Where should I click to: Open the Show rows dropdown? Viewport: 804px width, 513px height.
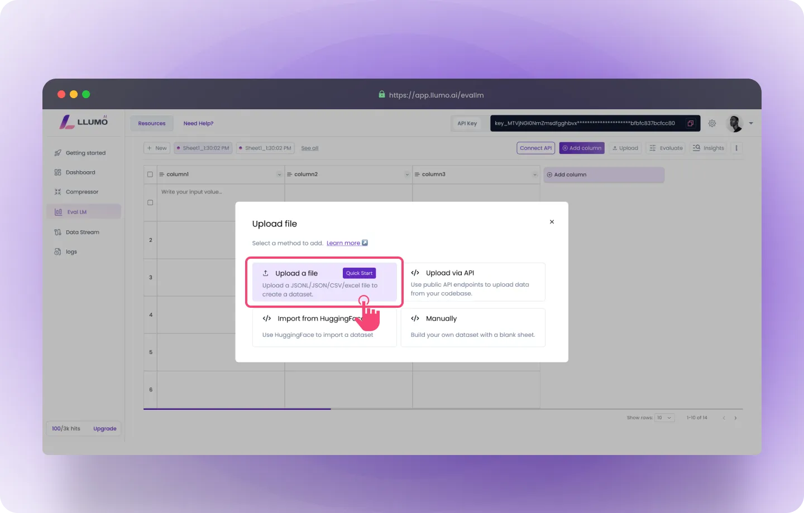(x=664, y=418)
